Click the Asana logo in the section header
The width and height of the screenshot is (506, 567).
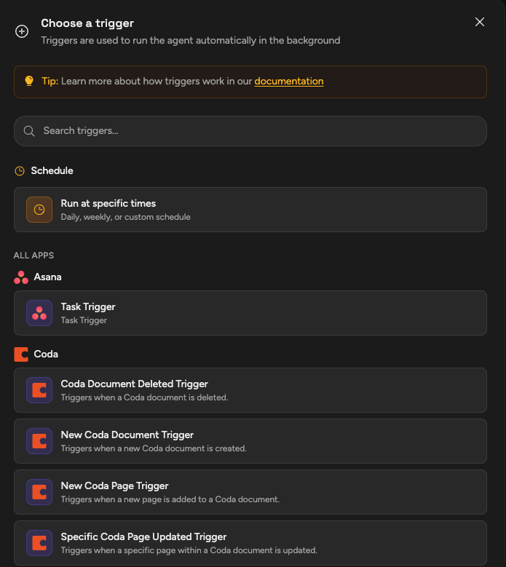pos(21,277)
